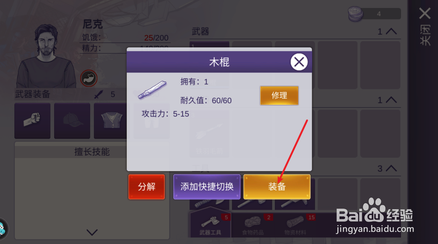Collapse the 武器 weapons section
The height and width of the screenshot is (244, 438).
tap(391, 31)
